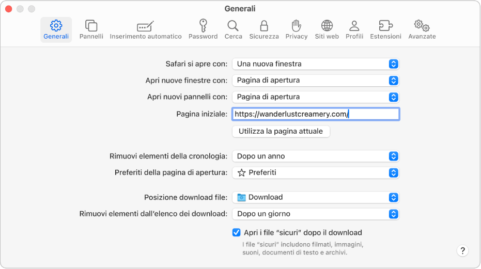Image resolution: width=481 pixels, height=269 pixels.
Task: Open the Apri nuove finestre con dropdown
Action: (316, 81)
